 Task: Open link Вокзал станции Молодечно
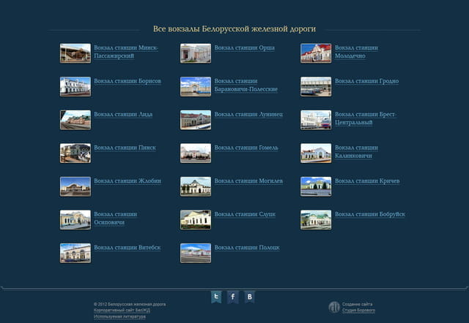(356, 52)
